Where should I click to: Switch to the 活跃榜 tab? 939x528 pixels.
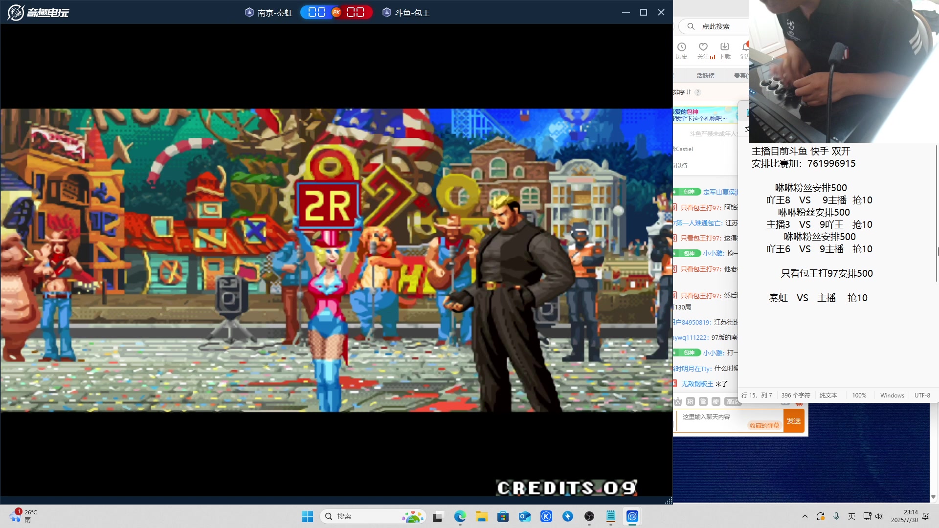coord(705,76)
